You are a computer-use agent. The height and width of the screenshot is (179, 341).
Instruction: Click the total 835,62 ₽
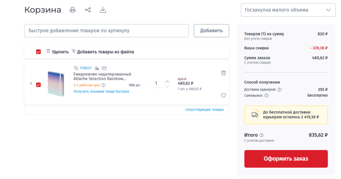point(318,135)
